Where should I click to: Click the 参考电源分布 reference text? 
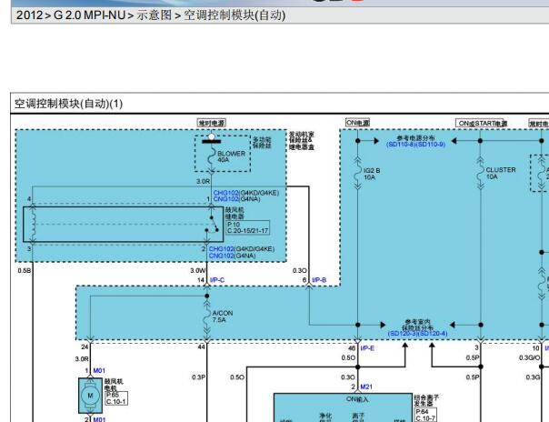tap(415, 138)
